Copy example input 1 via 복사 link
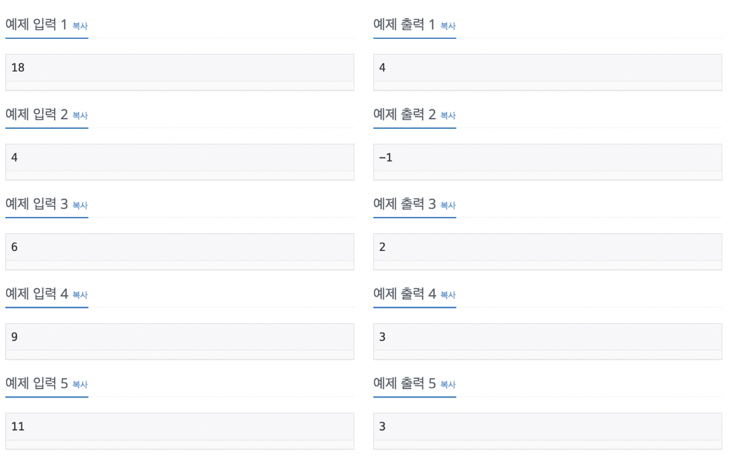This screenshot has width=740, height=457. point(80,26)
